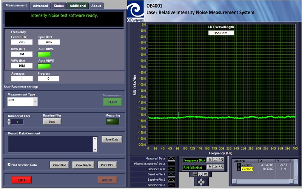The image size is (302, 189).
Task: Click the Number of Files value field
Action: [x=17, y=122]
